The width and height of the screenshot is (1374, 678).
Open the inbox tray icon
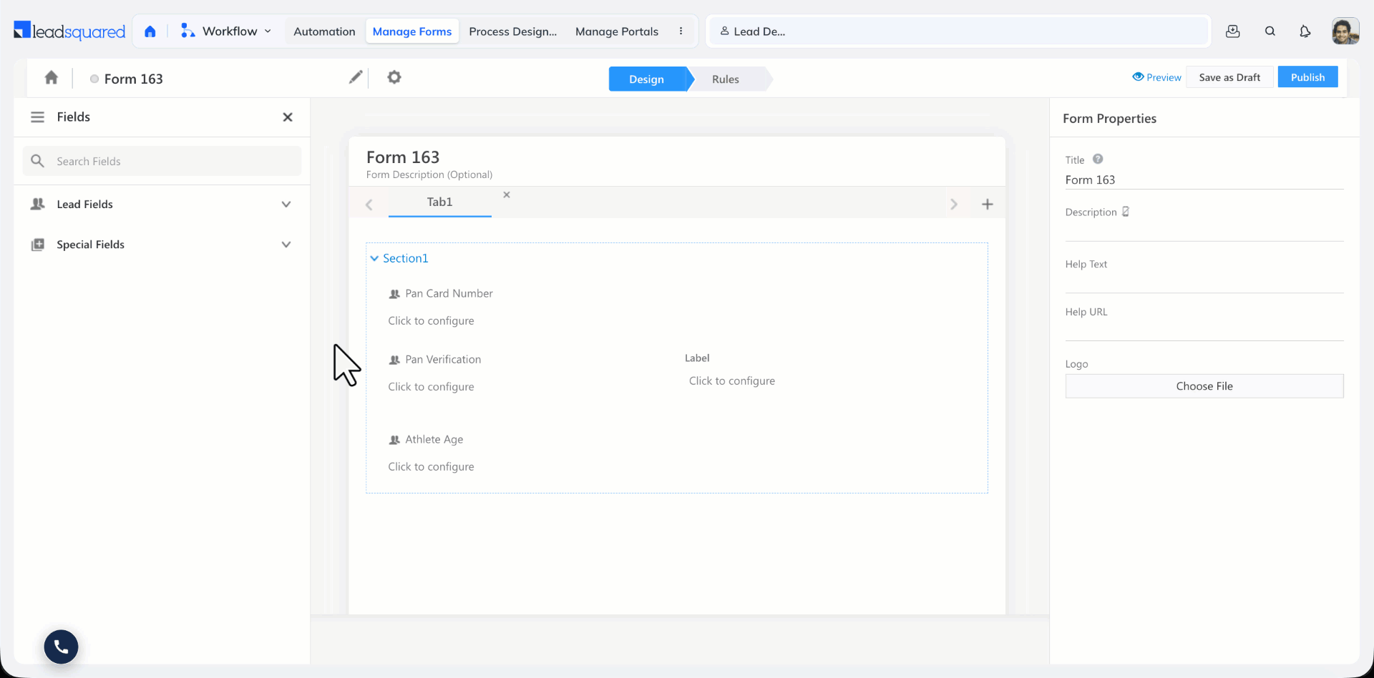coord(1232,31)
